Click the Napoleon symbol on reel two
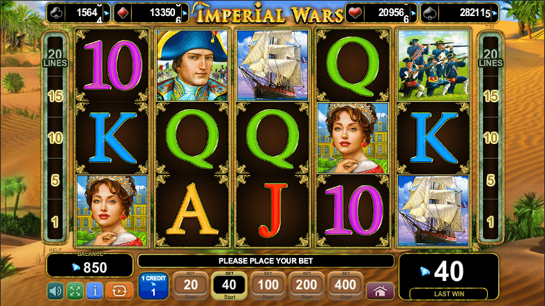The width and height of the screenshot is (545, 306). (x=192, y=65)
